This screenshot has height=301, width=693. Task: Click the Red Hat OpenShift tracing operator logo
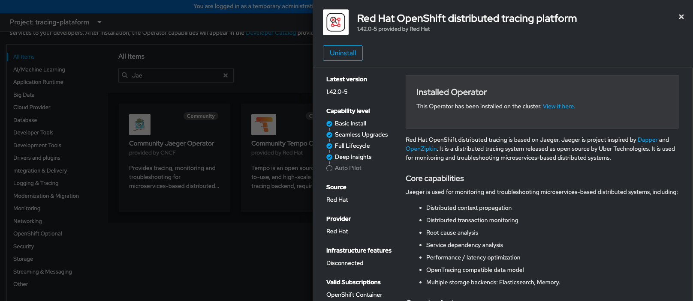[336, 22]
